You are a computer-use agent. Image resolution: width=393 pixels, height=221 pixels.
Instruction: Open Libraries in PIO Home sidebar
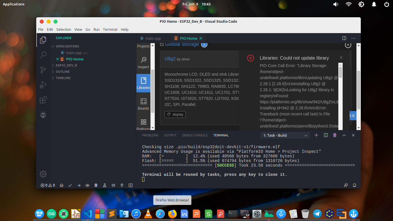pos(143,83)
